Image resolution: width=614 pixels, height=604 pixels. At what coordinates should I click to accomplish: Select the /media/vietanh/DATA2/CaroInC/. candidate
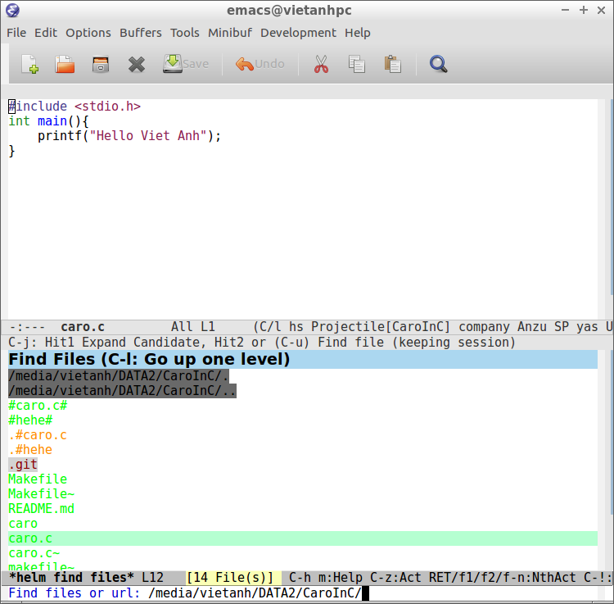point(119,376)
